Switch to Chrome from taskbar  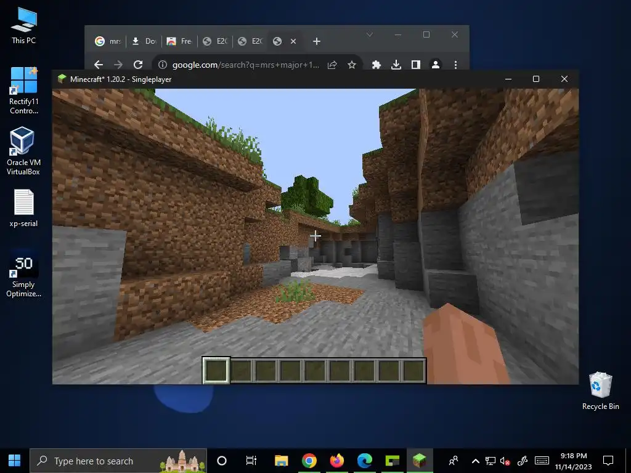(309, 461)
